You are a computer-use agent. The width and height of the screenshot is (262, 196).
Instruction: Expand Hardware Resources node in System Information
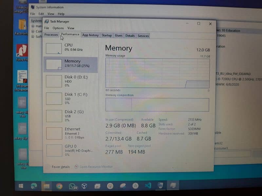pyautogui.click(x=33, y=26)
